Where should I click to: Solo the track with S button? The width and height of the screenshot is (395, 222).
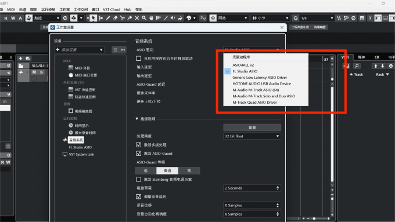41,72
